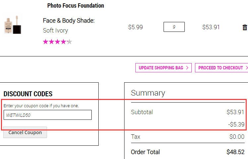Click the Update Shopping Bag button
This screenshot has width=248, height=159.
click(x=163, y=68)
